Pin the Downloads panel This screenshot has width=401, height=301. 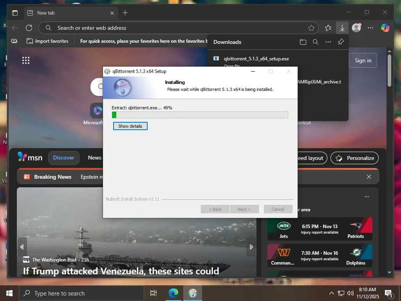coord(341,42)
